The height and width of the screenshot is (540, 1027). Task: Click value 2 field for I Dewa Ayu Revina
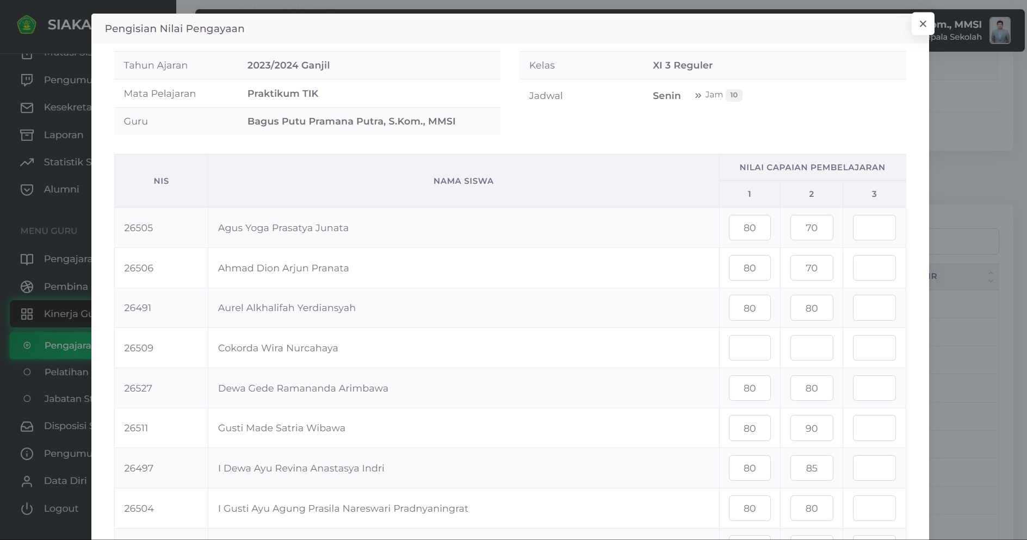pos(812,468)
